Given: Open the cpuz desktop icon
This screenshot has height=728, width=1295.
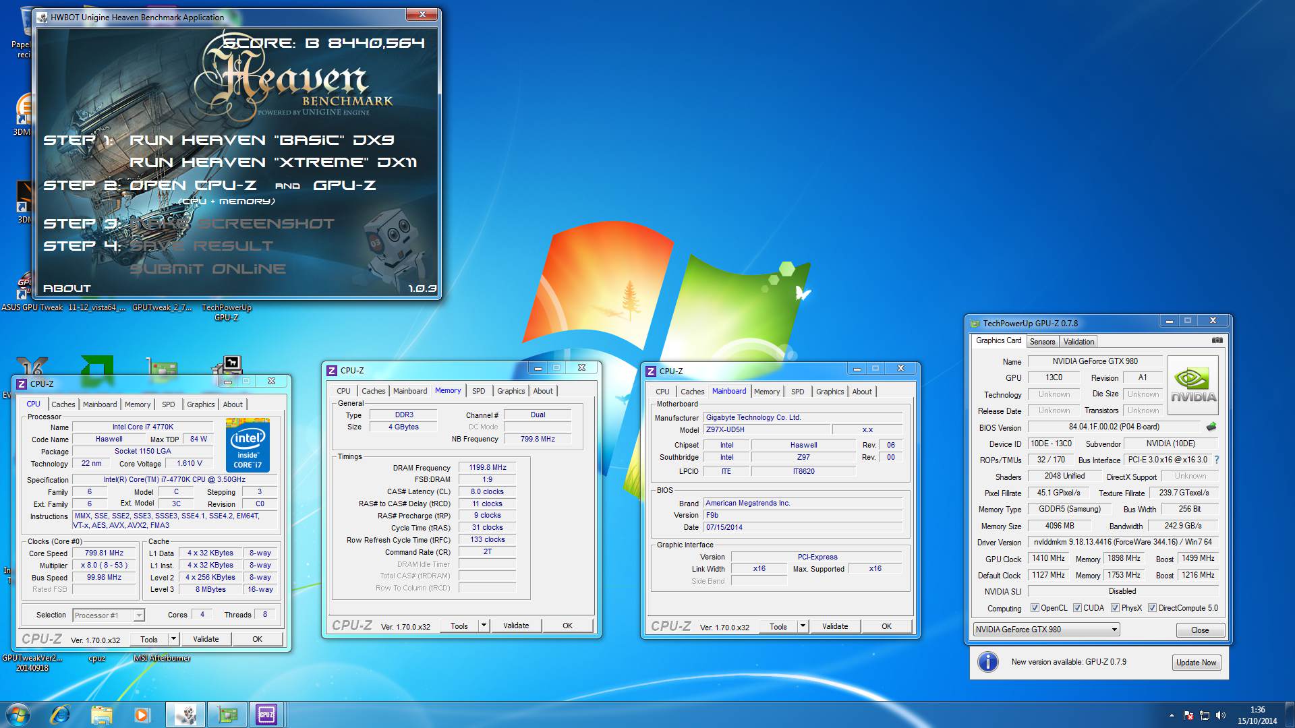Looking at the screenshot, I should [x=96, y=658].
